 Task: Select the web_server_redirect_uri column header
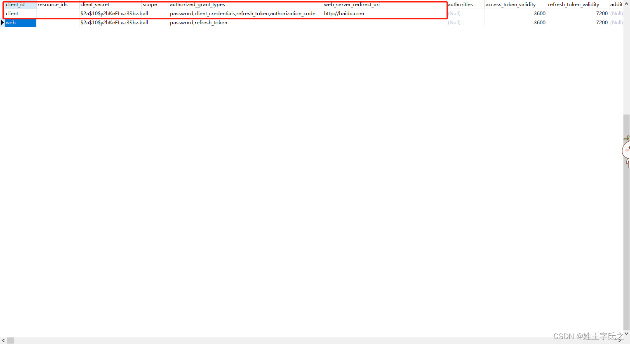click(385, 5)
